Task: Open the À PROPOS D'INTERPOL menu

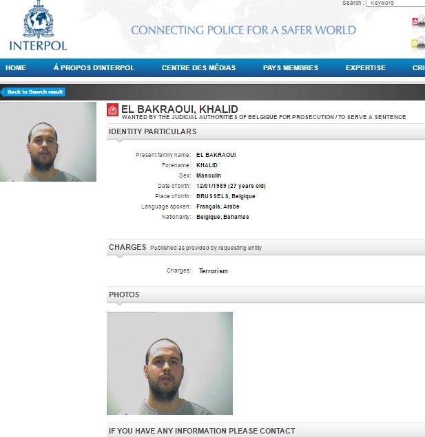Action: click(94, 67)
